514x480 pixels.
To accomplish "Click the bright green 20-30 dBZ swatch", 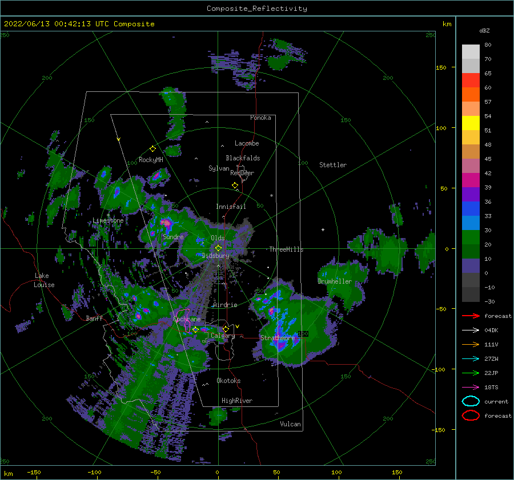I will (471, 237).
